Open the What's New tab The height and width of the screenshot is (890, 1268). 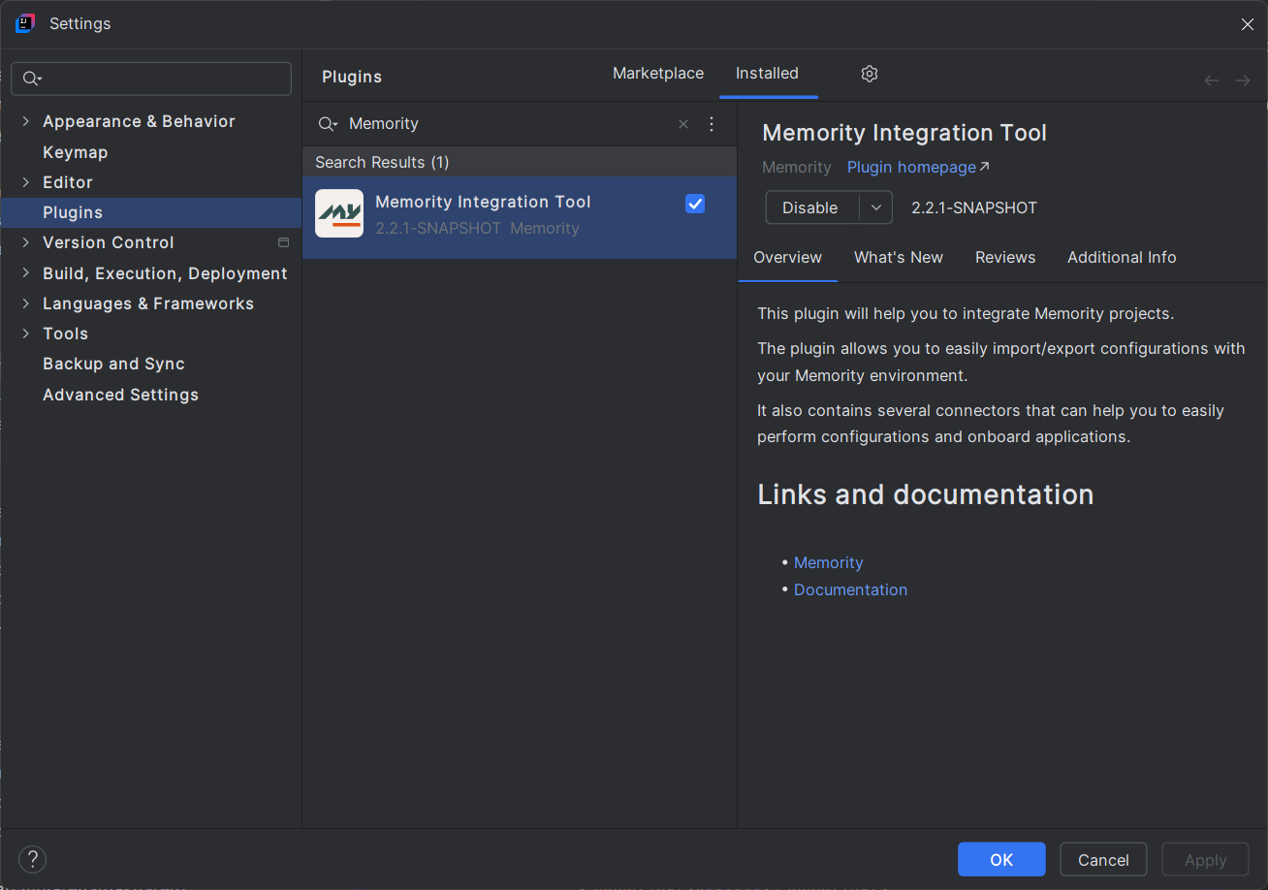click(x=898, y=257)
